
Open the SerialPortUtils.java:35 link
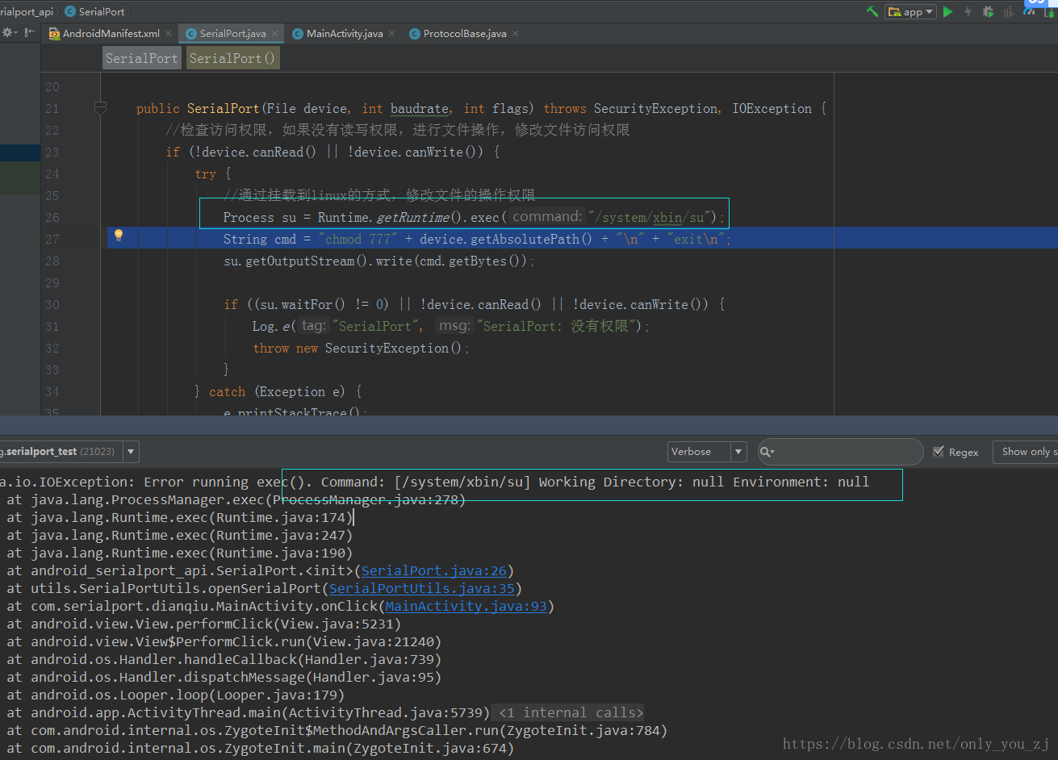[422, 588]
